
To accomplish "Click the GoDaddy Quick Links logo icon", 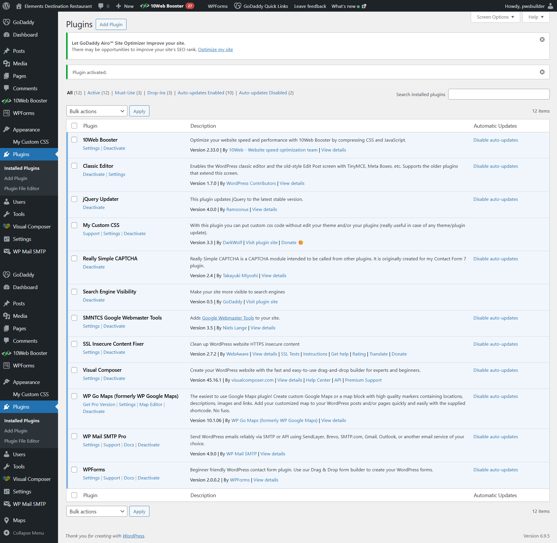I will click(x=238, y=6).
